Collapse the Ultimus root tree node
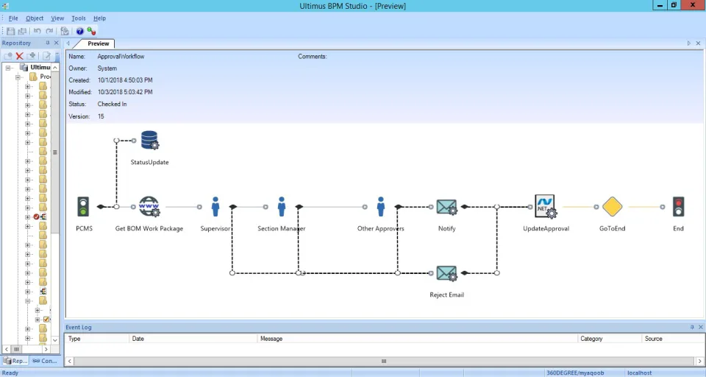The height and width of the screenshot is (377, 706). coord(8,68)
